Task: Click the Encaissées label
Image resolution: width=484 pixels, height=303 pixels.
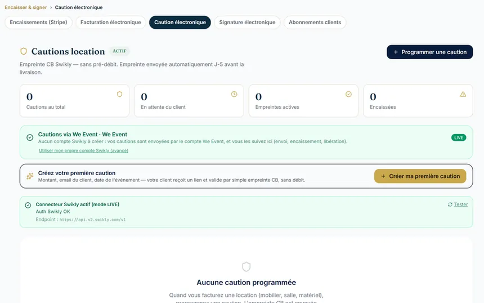Action: [x=383, y=107]
